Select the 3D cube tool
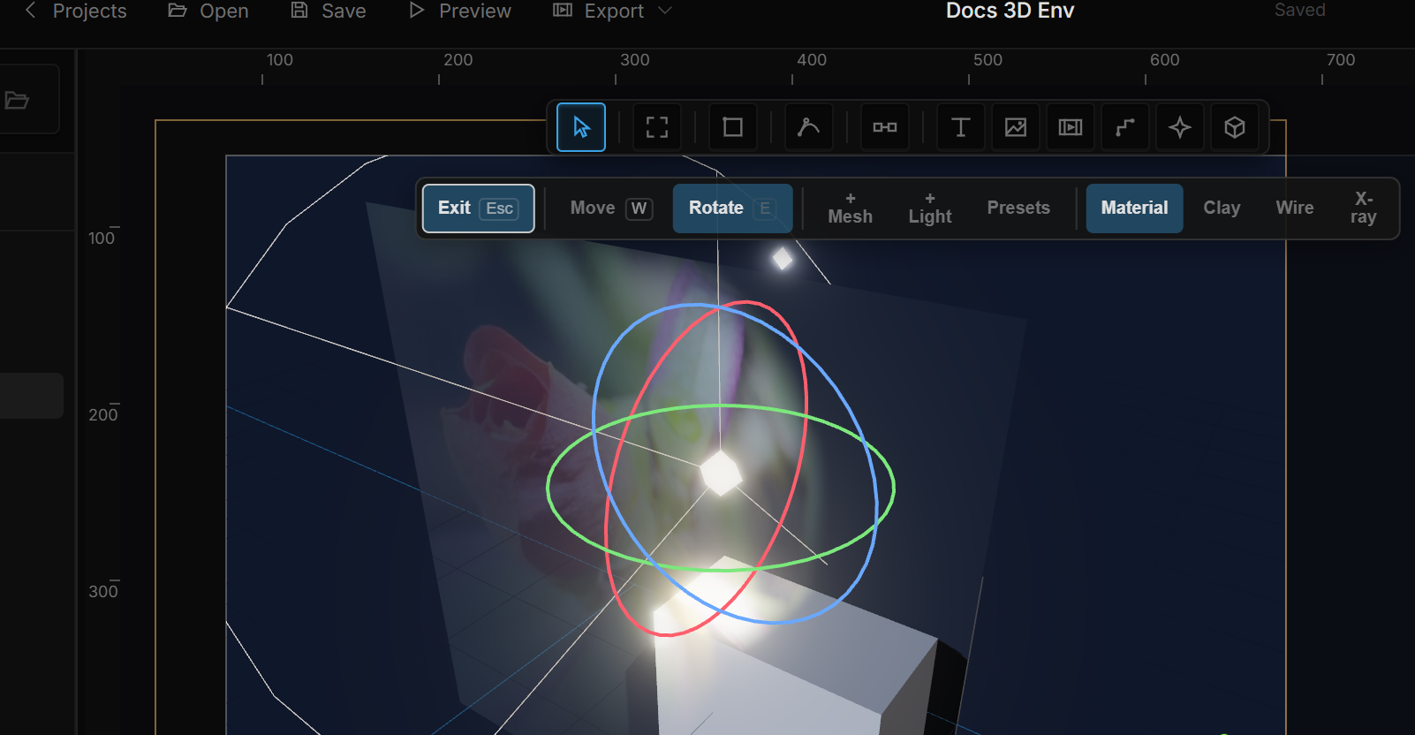Screen dimensions: 1415x735 point(1235,127)
